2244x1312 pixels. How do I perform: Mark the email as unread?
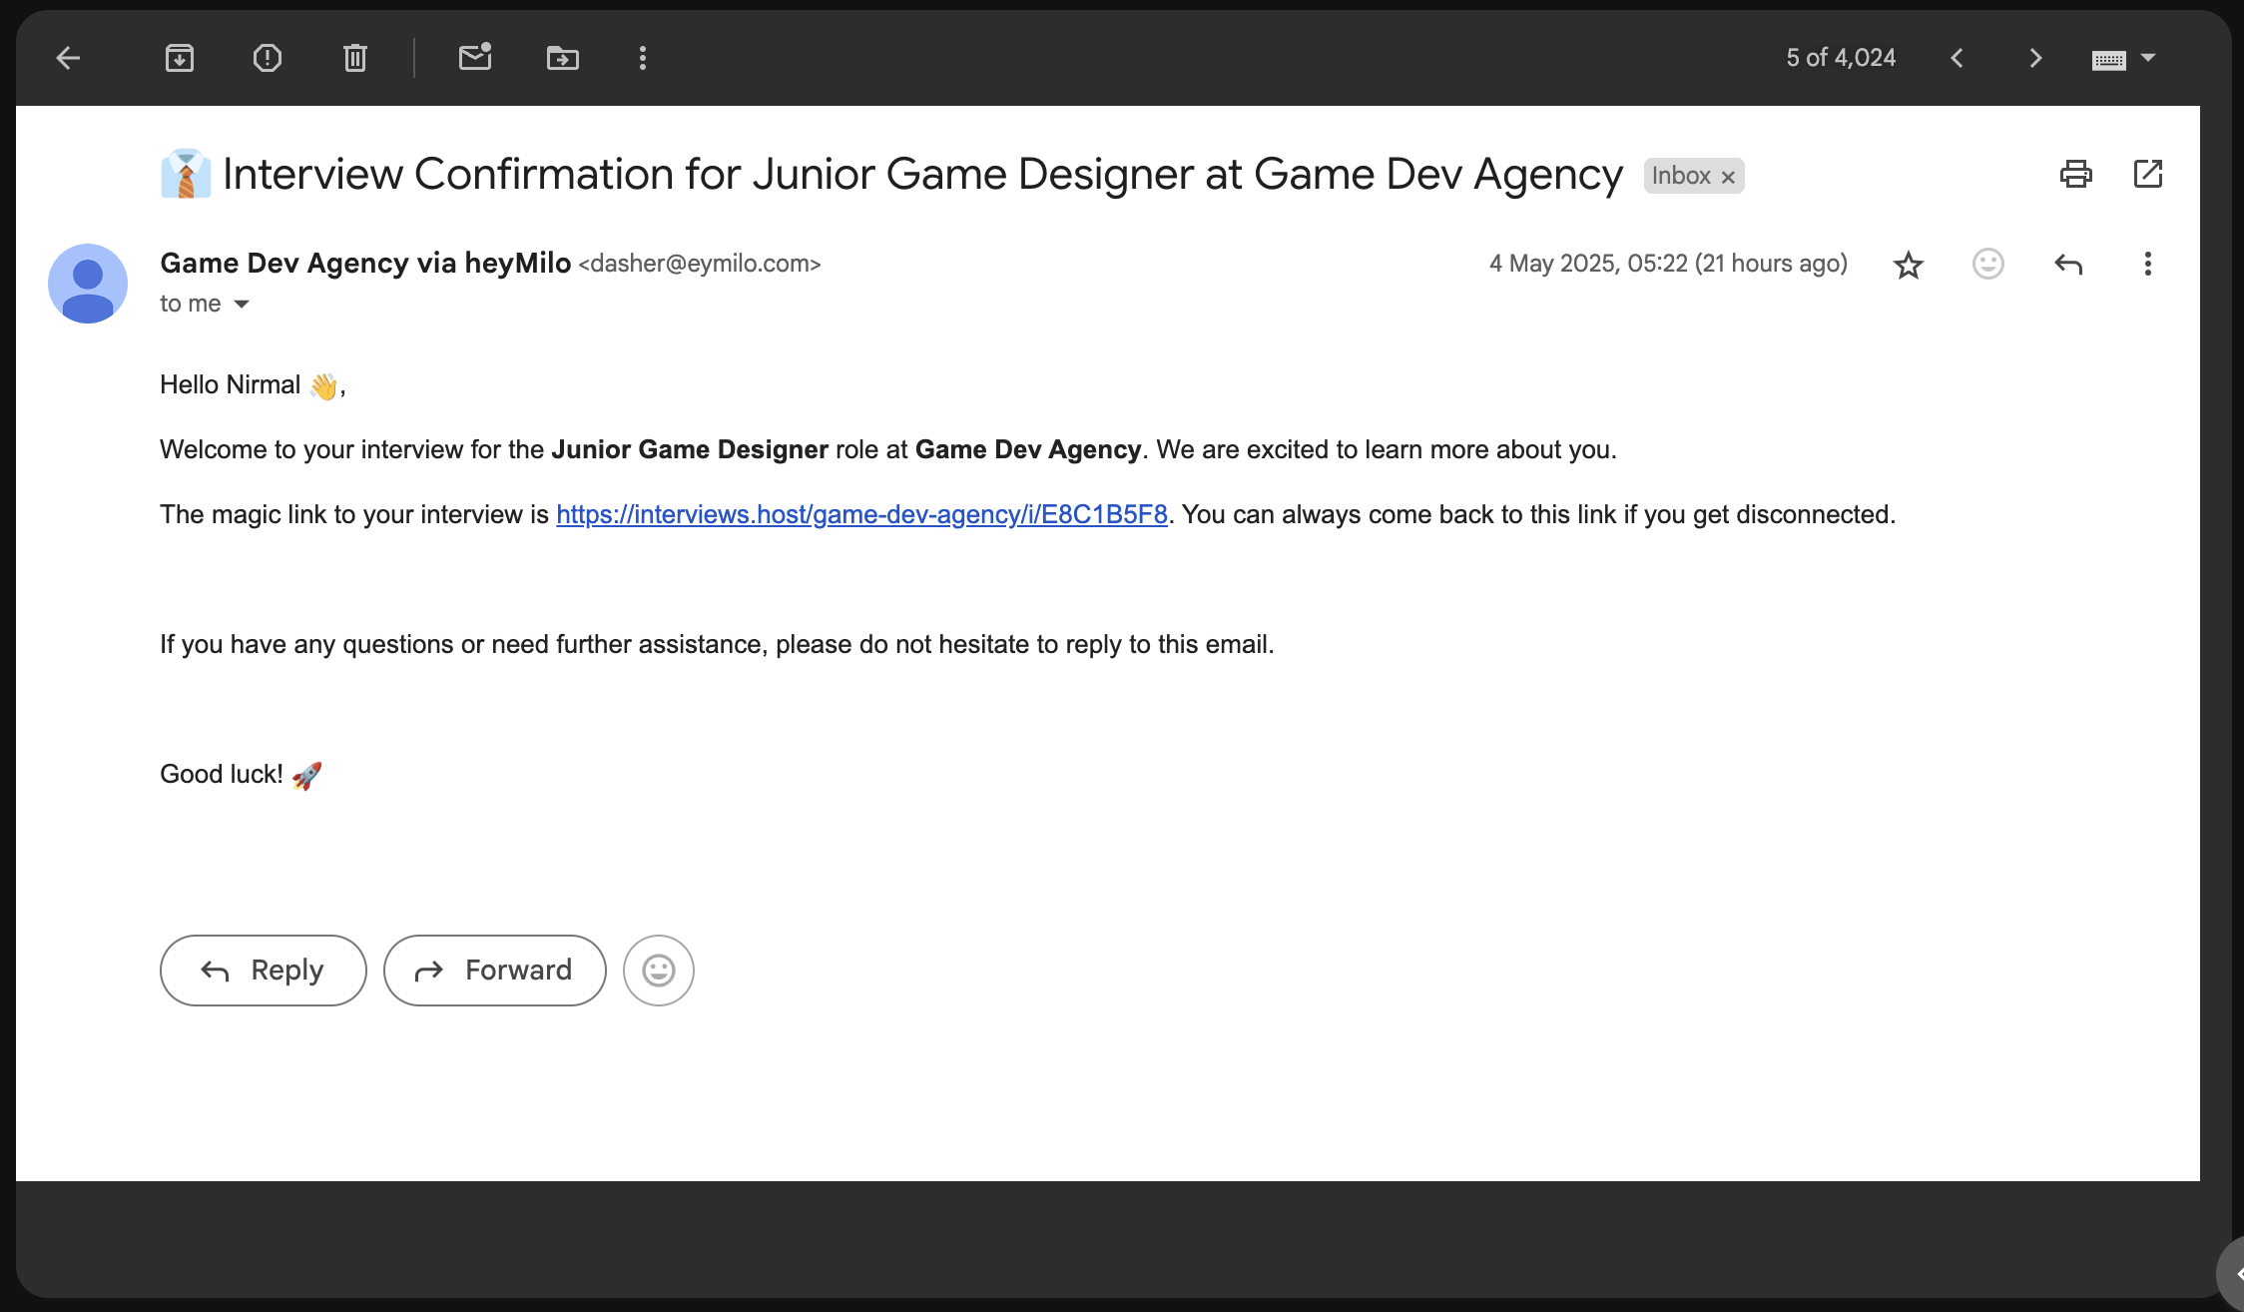(x=475, y=58)
